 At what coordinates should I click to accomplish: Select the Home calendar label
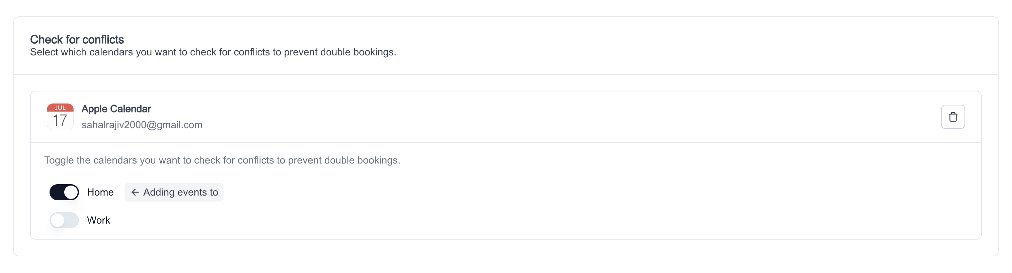click(x=100, y=192)
